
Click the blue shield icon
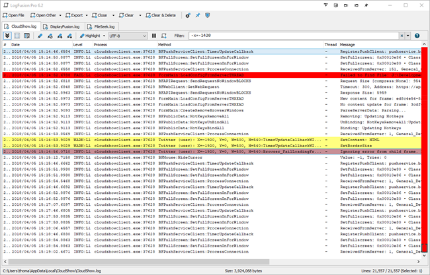click(208, 15)
